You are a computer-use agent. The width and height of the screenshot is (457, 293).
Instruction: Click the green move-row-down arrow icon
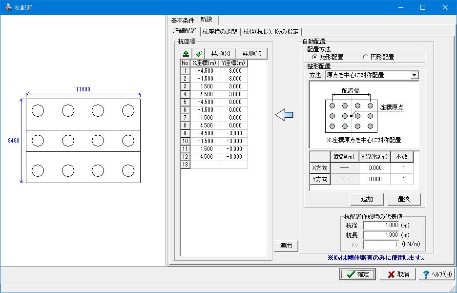click(199, 54)
